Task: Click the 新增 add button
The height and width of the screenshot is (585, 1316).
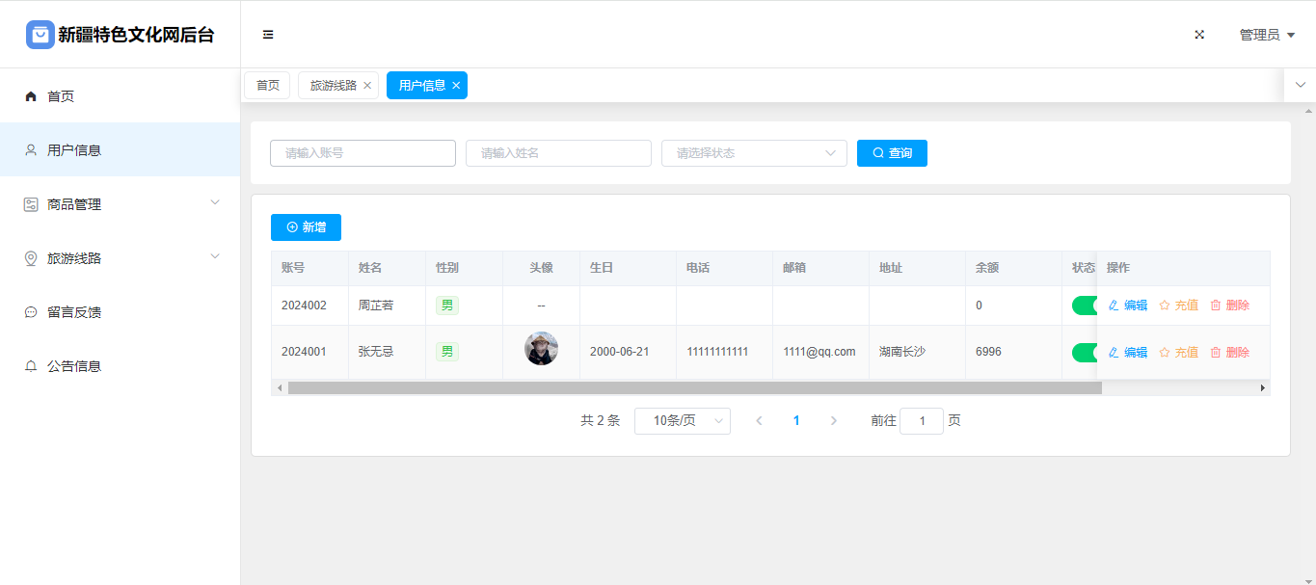Action: pos(306,227)
